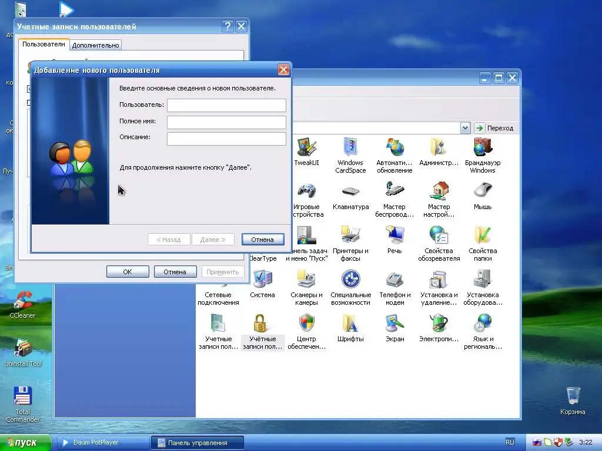Open Add Hardware (Установка оборудова…) icon
This screenshot has width=602, height=451.
pyautogui.click(x=483, y=279)
